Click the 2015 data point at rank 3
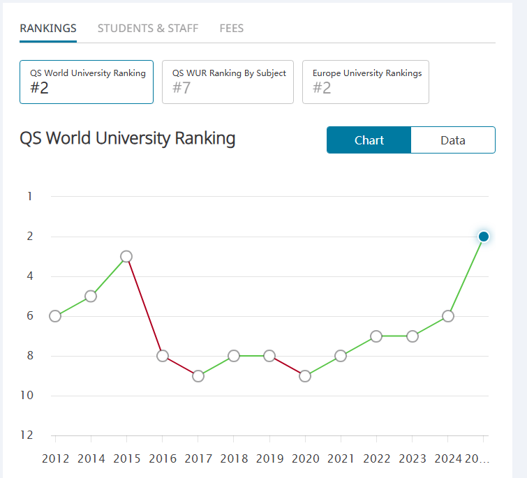 coord(126,257)
